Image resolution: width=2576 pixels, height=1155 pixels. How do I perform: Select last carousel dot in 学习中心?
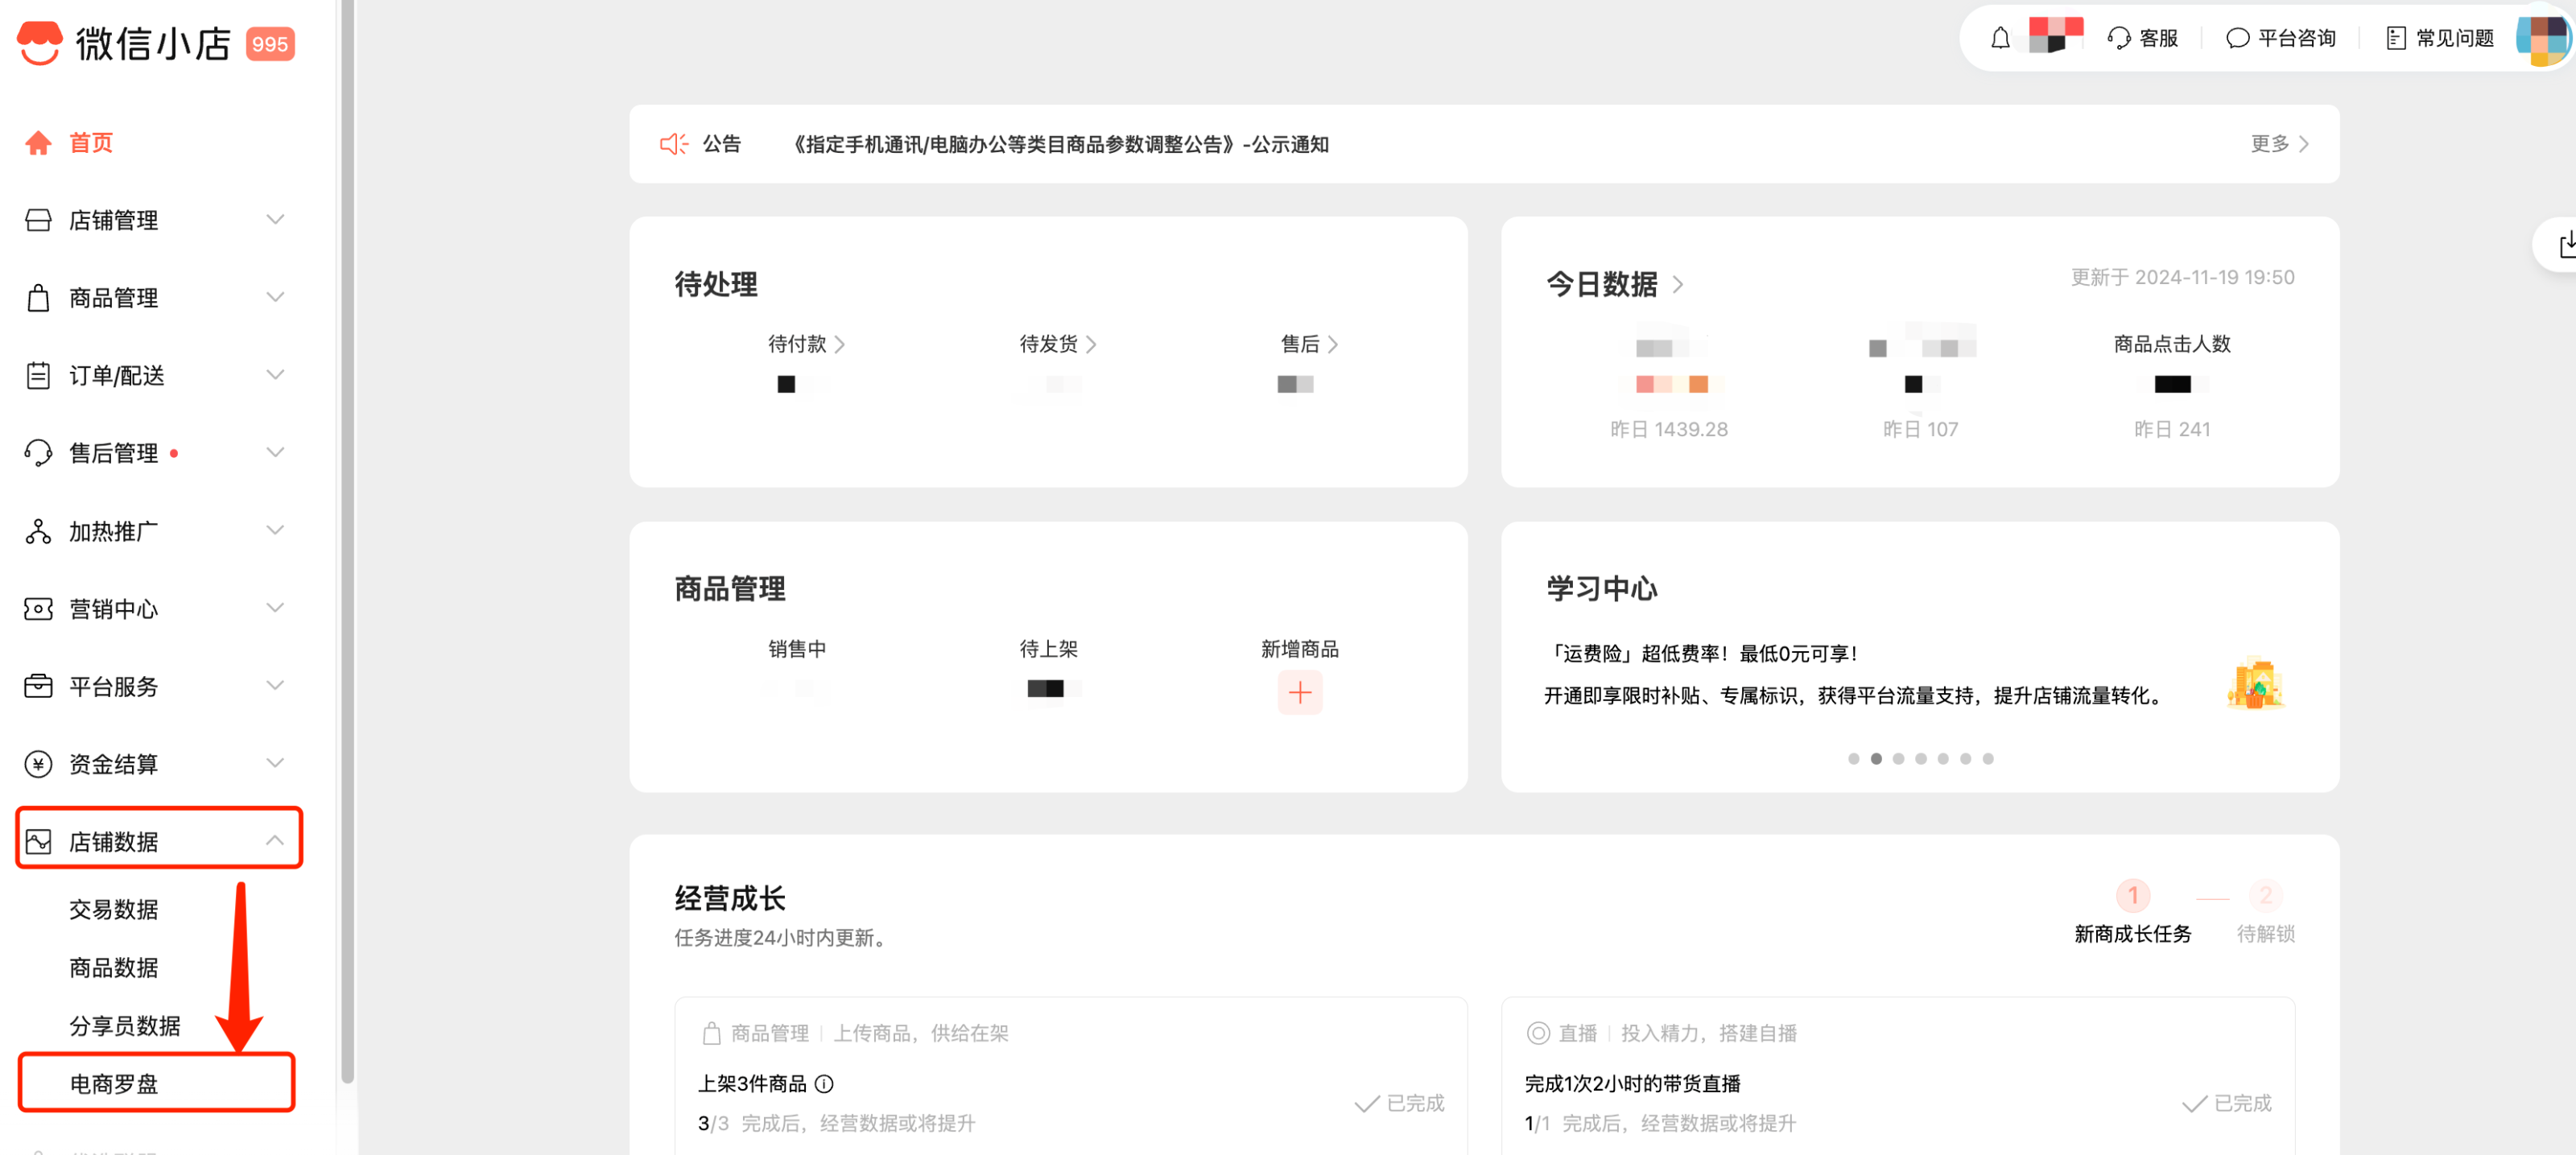pyautogui.click(x=1988, y=758)
